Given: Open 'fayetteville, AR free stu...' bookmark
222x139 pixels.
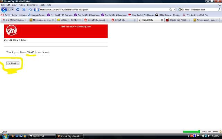Looking at the screenshot, I should click(x=60, y=15).
